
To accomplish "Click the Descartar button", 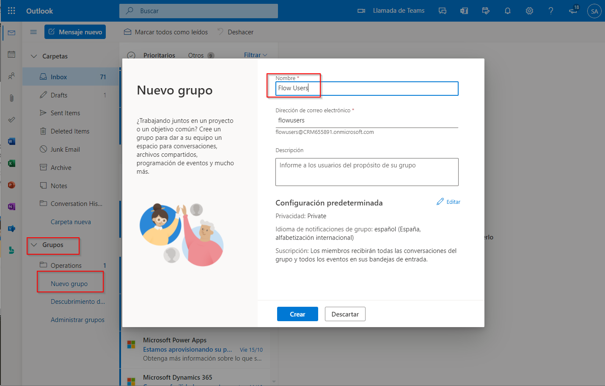I will click(345, 314).
